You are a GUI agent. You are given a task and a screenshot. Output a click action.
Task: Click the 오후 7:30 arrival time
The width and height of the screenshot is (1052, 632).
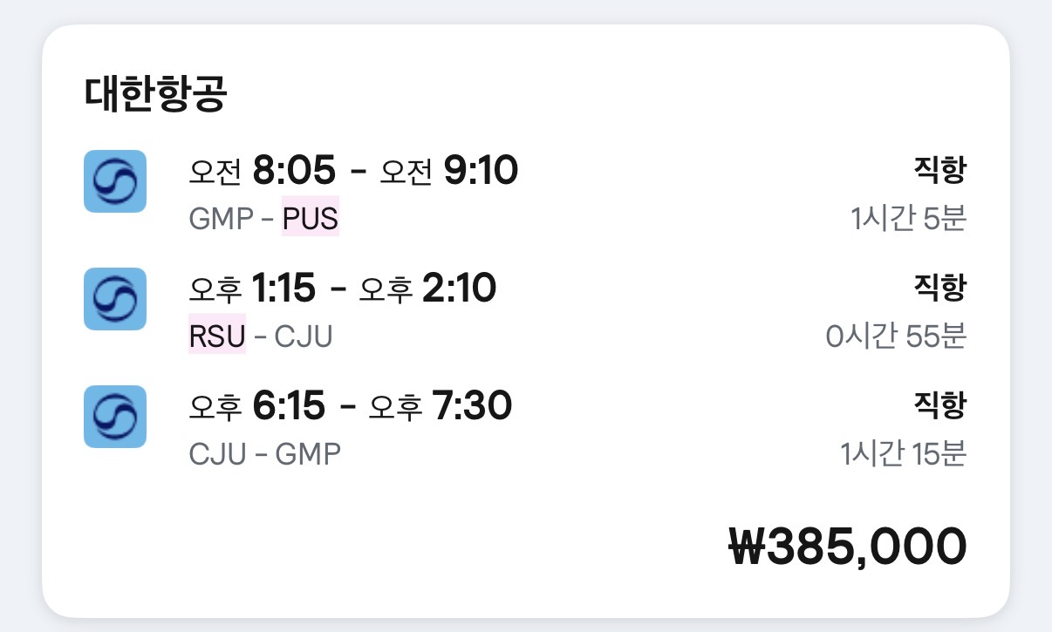[x=440, y=406]
